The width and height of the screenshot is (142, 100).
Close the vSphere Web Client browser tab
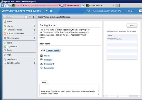113,5
